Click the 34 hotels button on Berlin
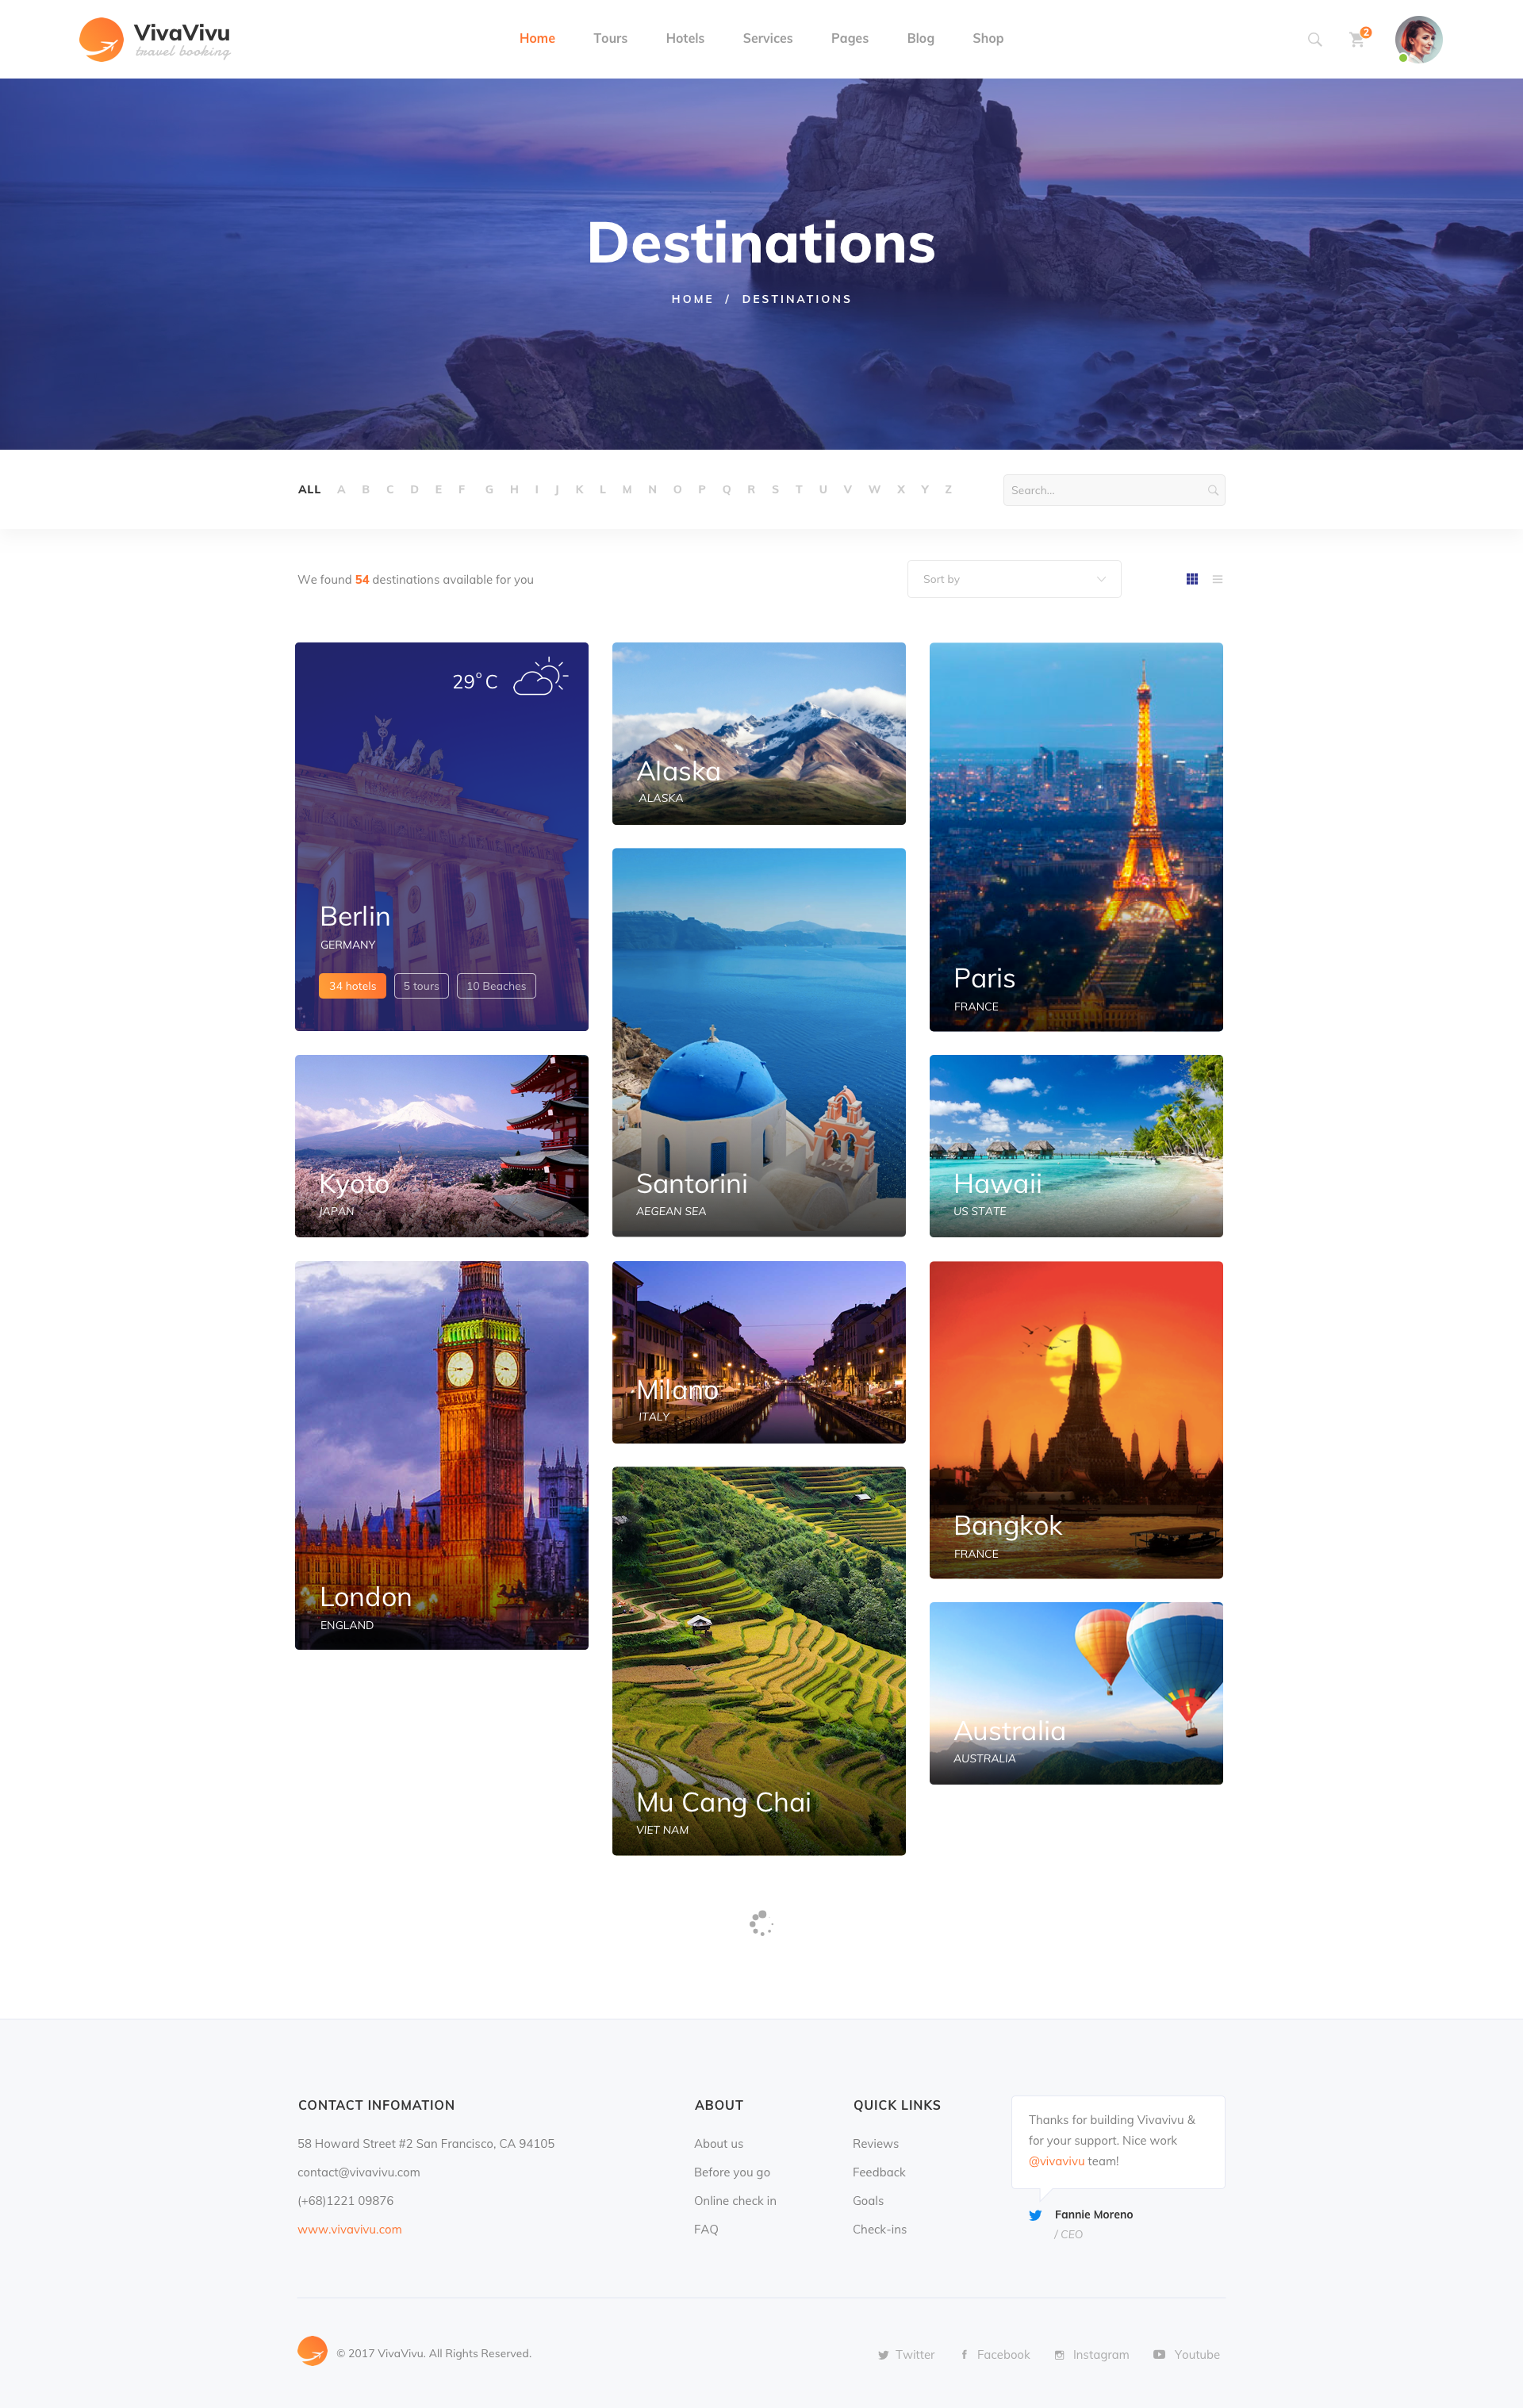 coord(352,986)
